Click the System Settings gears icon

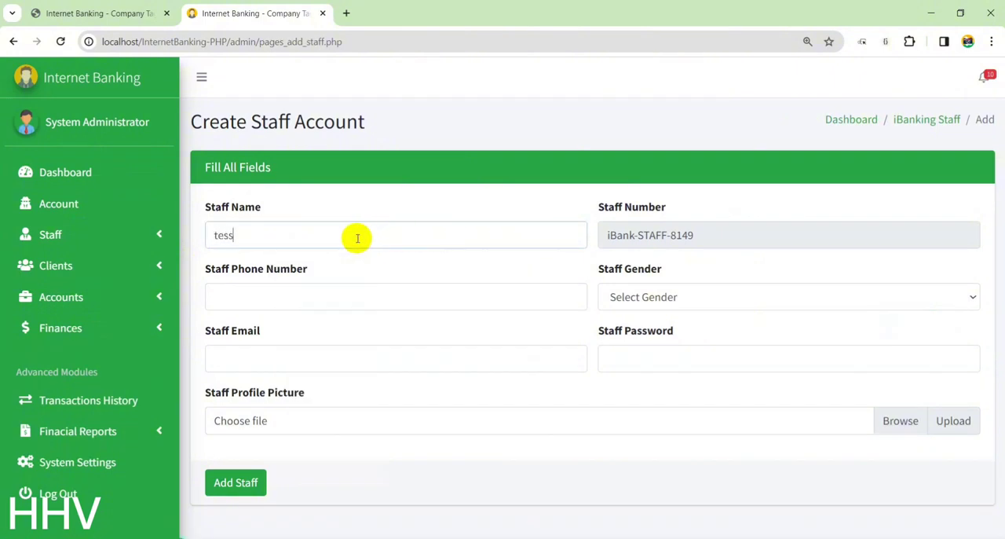click(25, 462)
